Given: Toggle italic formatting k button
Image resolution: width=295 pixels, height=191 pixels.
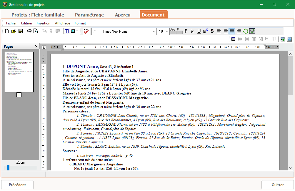Looking at the screenshot, I should pos(192,31).
